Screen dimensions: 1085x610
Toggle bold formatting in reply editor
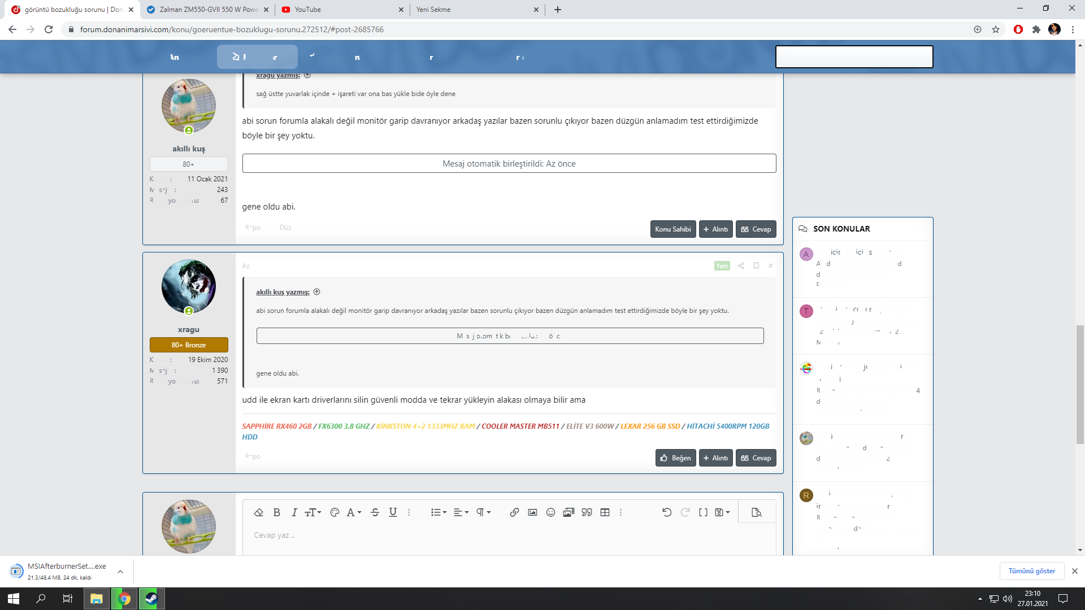pos(277,512)
